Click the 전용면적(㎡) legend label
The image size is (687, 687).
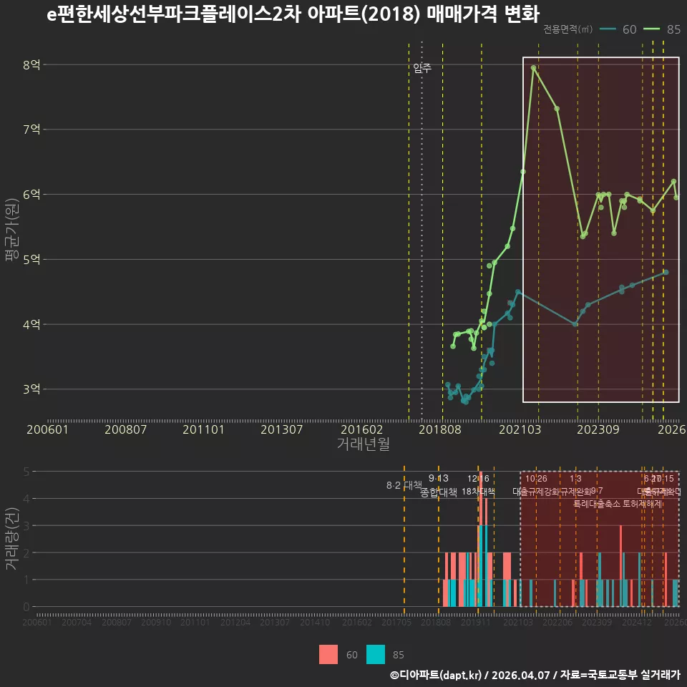point(567,29)
